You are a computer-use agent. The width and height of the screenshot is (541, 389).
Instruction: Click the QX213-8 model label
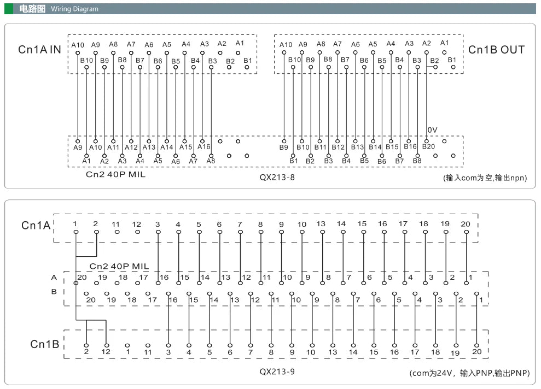[x=277, y=178]
